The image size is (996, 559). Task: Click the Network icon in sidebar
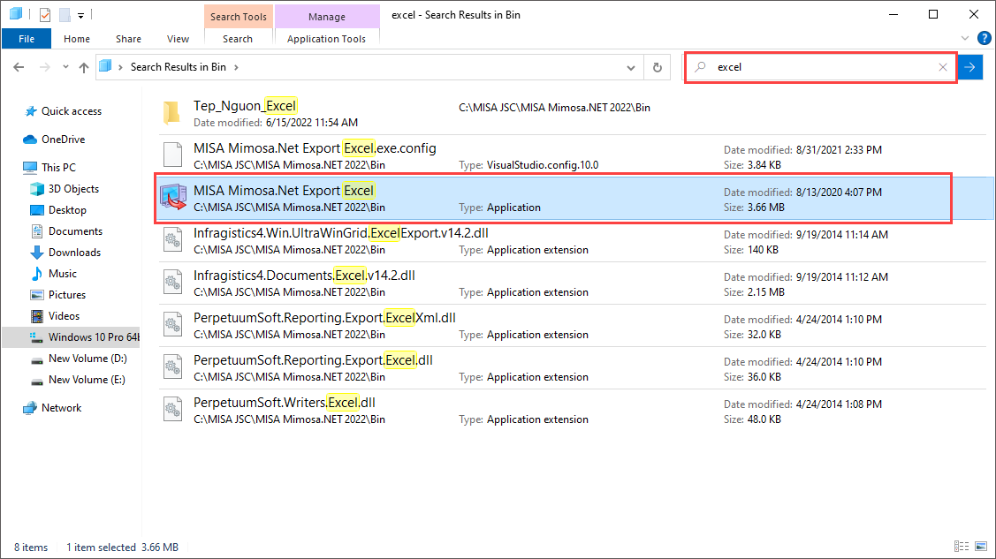pyautogui.click(x=30, y=408)
